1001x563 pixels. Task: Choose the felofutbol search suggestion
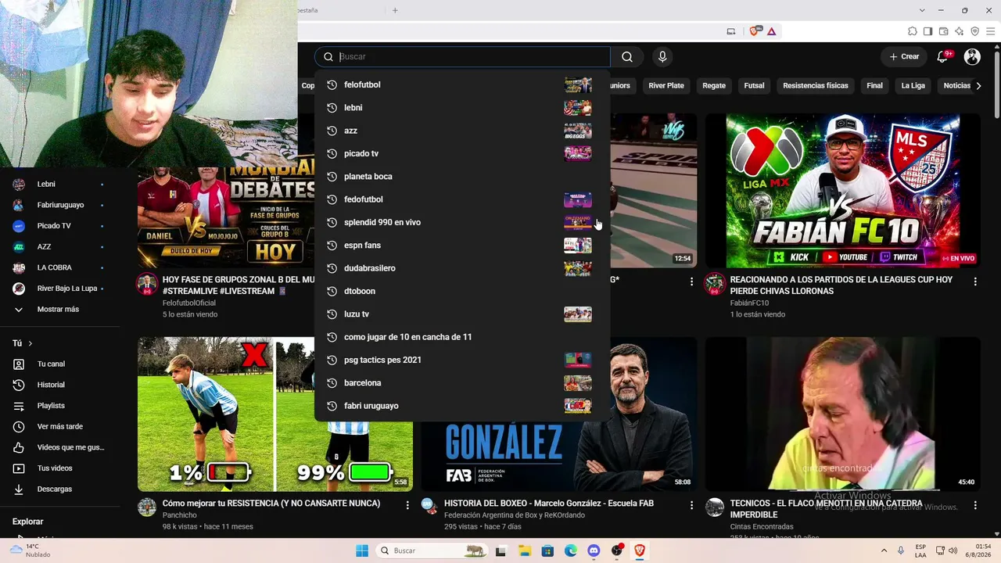(462, 84)
